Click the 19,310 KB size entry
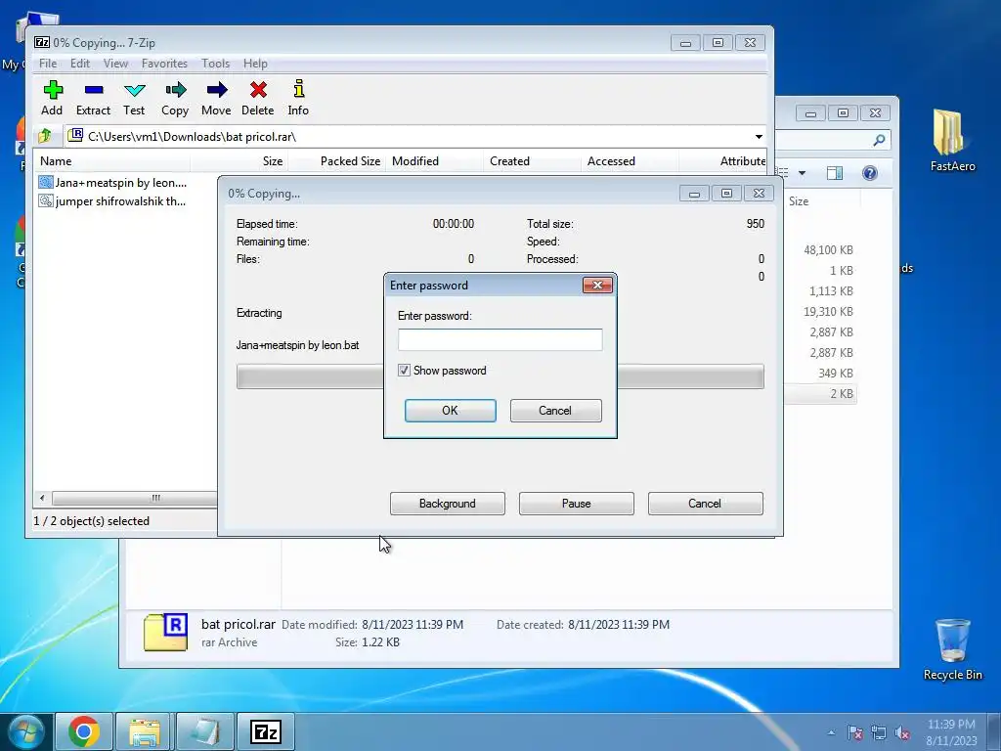1001x751 pixels. point(828,312)
